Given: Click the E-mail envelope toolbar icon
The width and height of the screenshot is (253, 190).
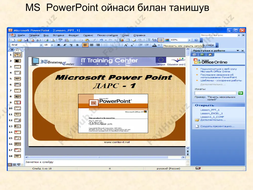Looking at the screenshot, I should [38, 40].
